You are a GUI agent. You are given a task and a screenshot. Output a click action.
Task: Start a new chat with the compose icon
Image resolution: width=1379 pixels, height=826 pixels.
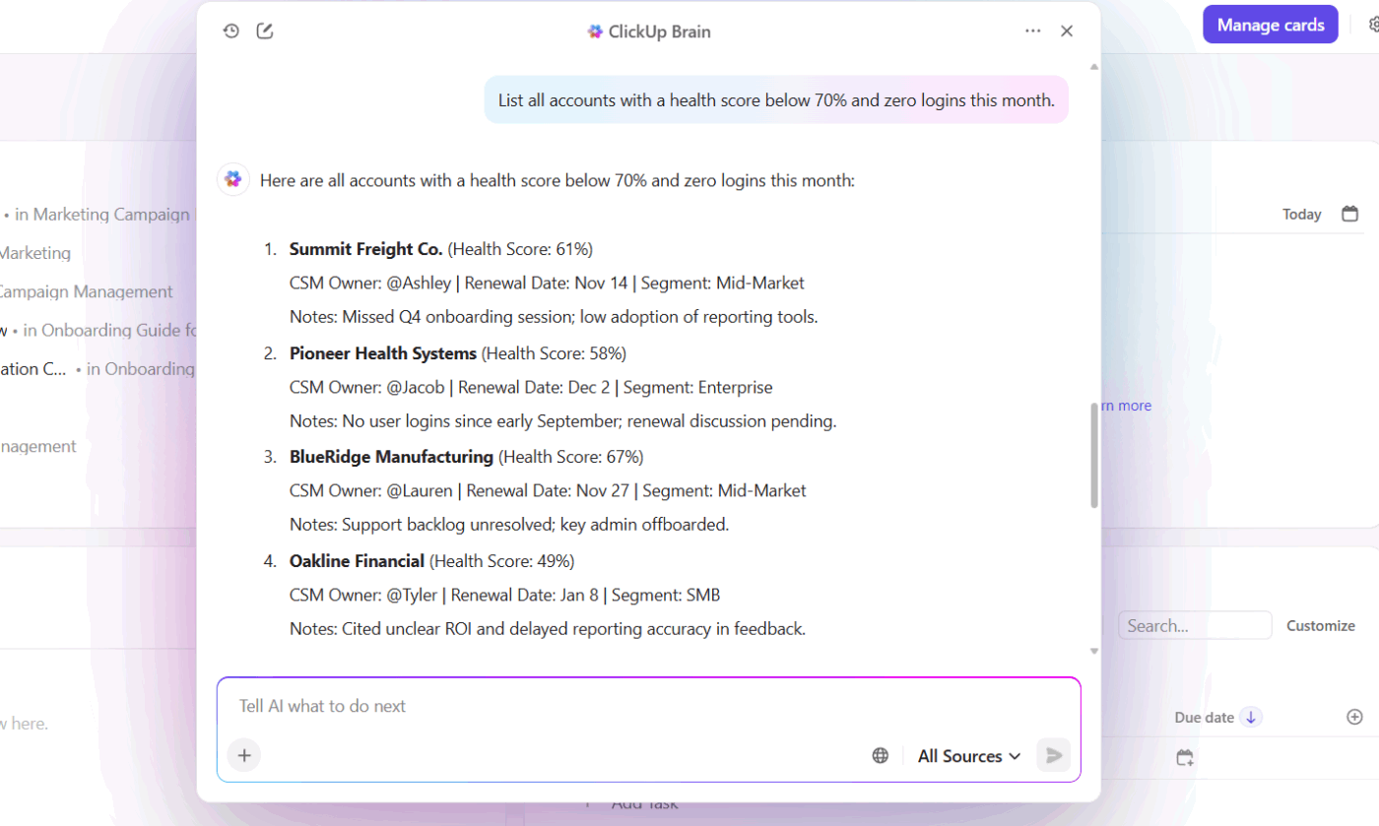[x=265, y=31]
